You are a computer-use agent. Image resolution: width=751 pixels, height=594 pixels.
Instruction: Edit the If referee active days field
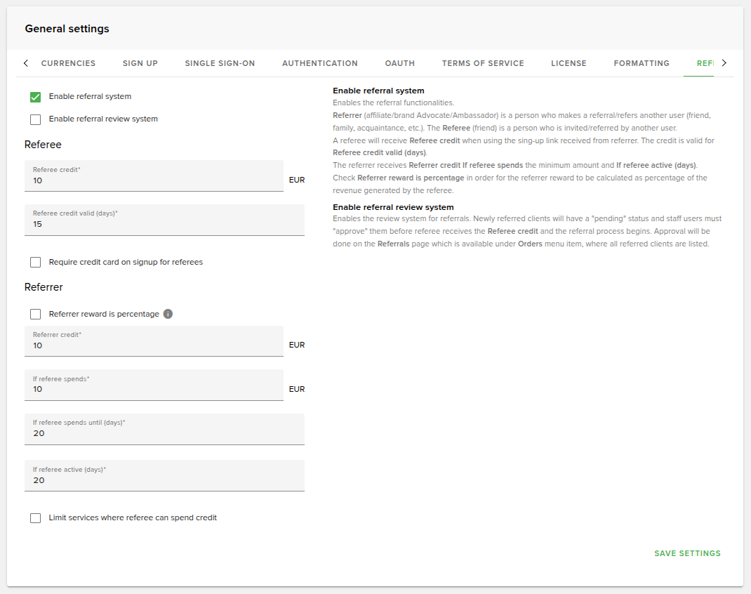(164, 480)
